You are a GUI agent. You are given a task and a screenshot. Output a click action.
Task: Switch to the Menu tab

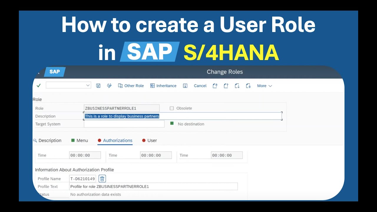80,140
